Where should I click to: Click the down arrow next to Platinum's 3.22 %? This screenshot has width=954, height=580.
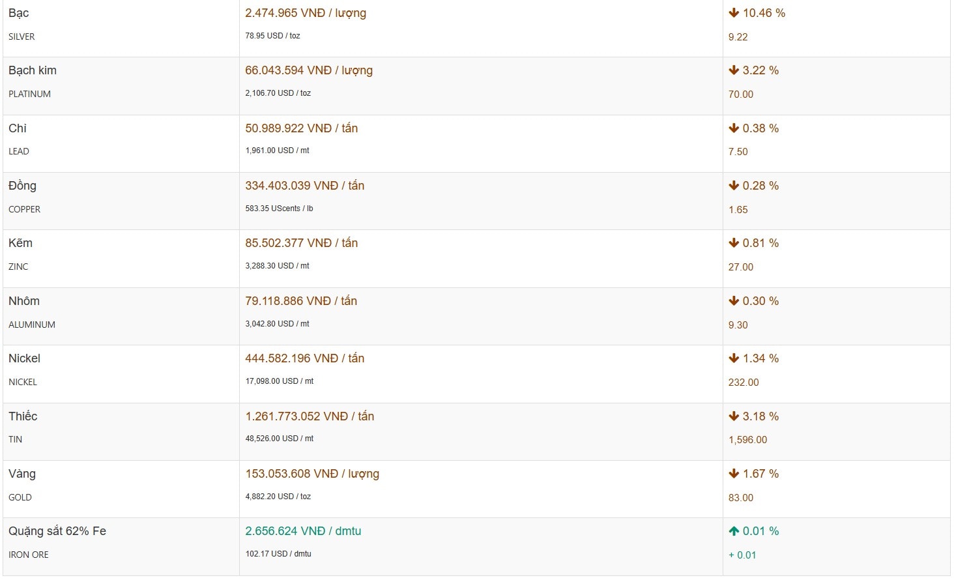[x=734, y=70]
